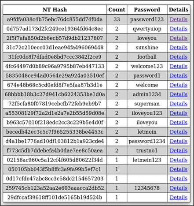Open Details link for iloveyou123 row
194x206 pixels.
[x=179, y=113]
